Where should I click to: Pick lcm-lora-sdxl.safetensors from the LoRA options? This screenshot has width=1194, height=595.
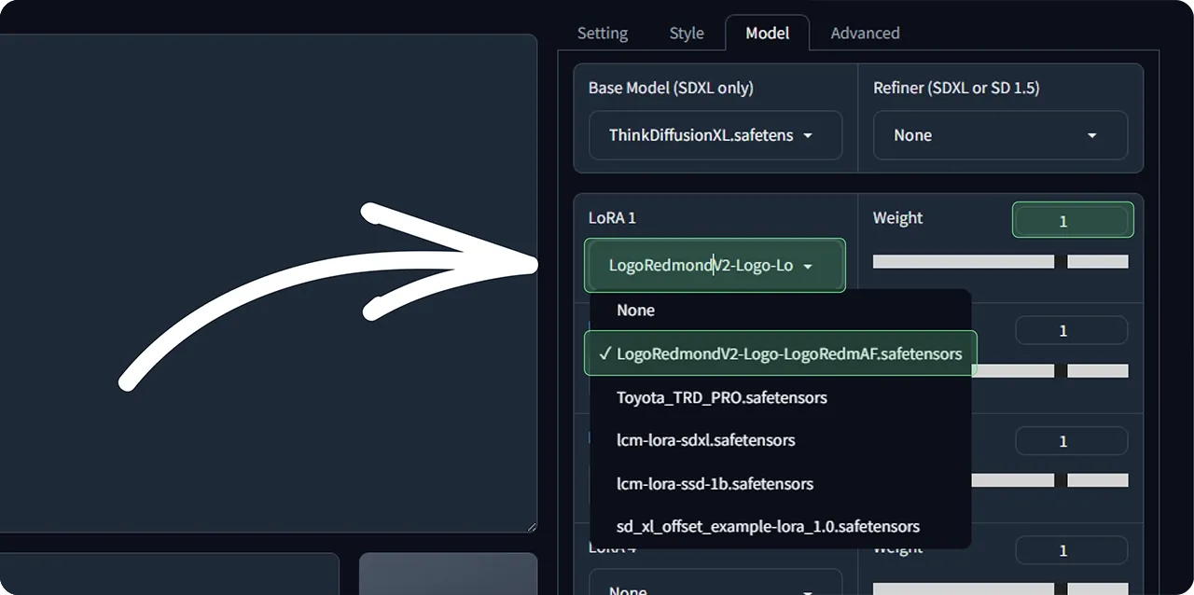click(x=706, y=440)
